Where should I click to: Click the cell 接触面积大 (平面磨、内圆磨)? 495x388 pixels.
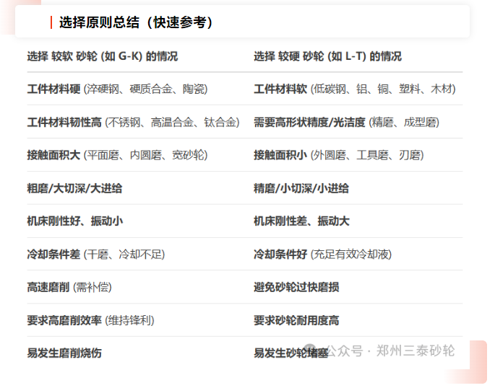pyautogui.click(x=117, y=155)
